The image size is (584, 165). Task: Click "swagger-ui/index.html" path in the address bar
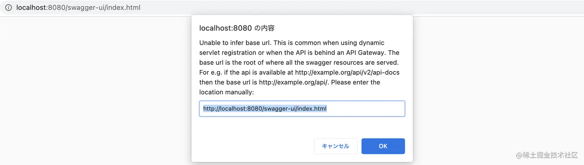click(104, 8)
